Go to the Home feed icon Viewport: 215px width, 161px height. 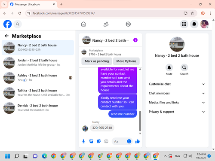(83, 24)
